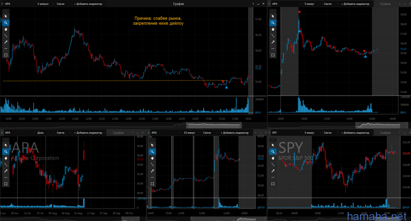Image resolution: width=411 pixels, height=221 pixels.
Task: Activate the zoom tool in the SPY chart
Action: tap(273, 151)
